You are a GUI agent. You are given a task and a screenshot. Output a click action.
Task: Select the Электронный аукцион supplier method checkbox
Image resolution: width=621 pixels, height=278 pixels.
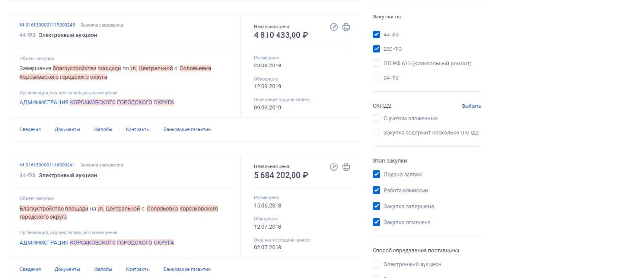[376, 264]
